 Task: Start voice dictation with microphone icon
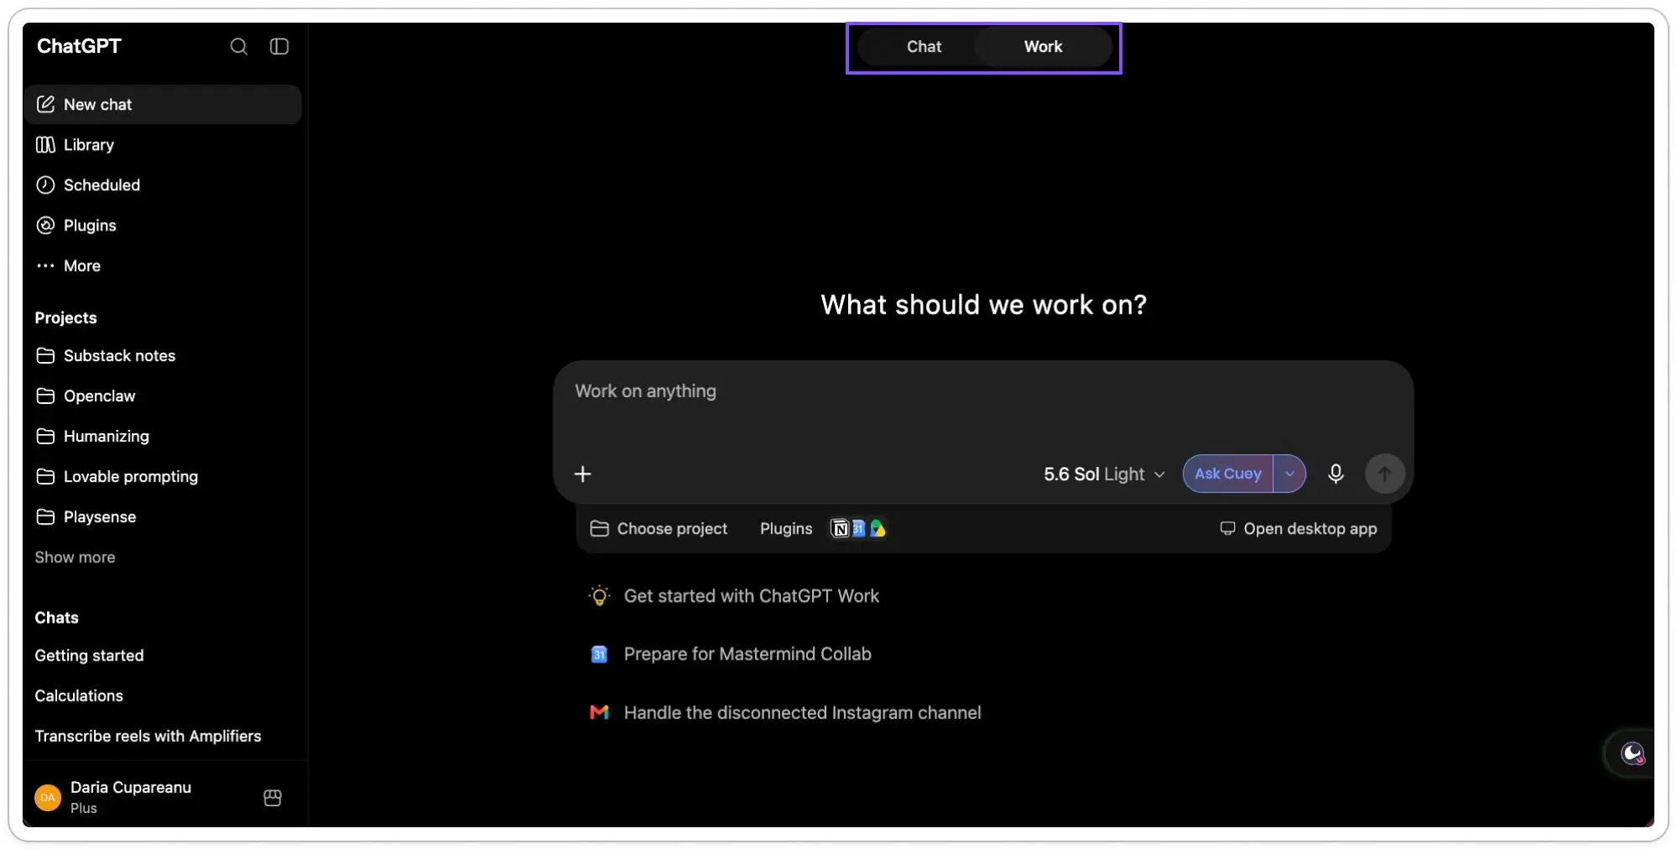pos(1336,474)
